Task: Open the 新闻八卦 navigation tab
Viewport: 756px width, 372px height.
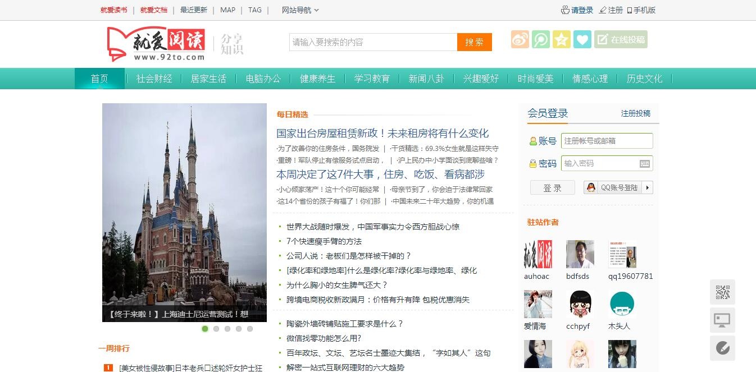Action: click(426, 79)
